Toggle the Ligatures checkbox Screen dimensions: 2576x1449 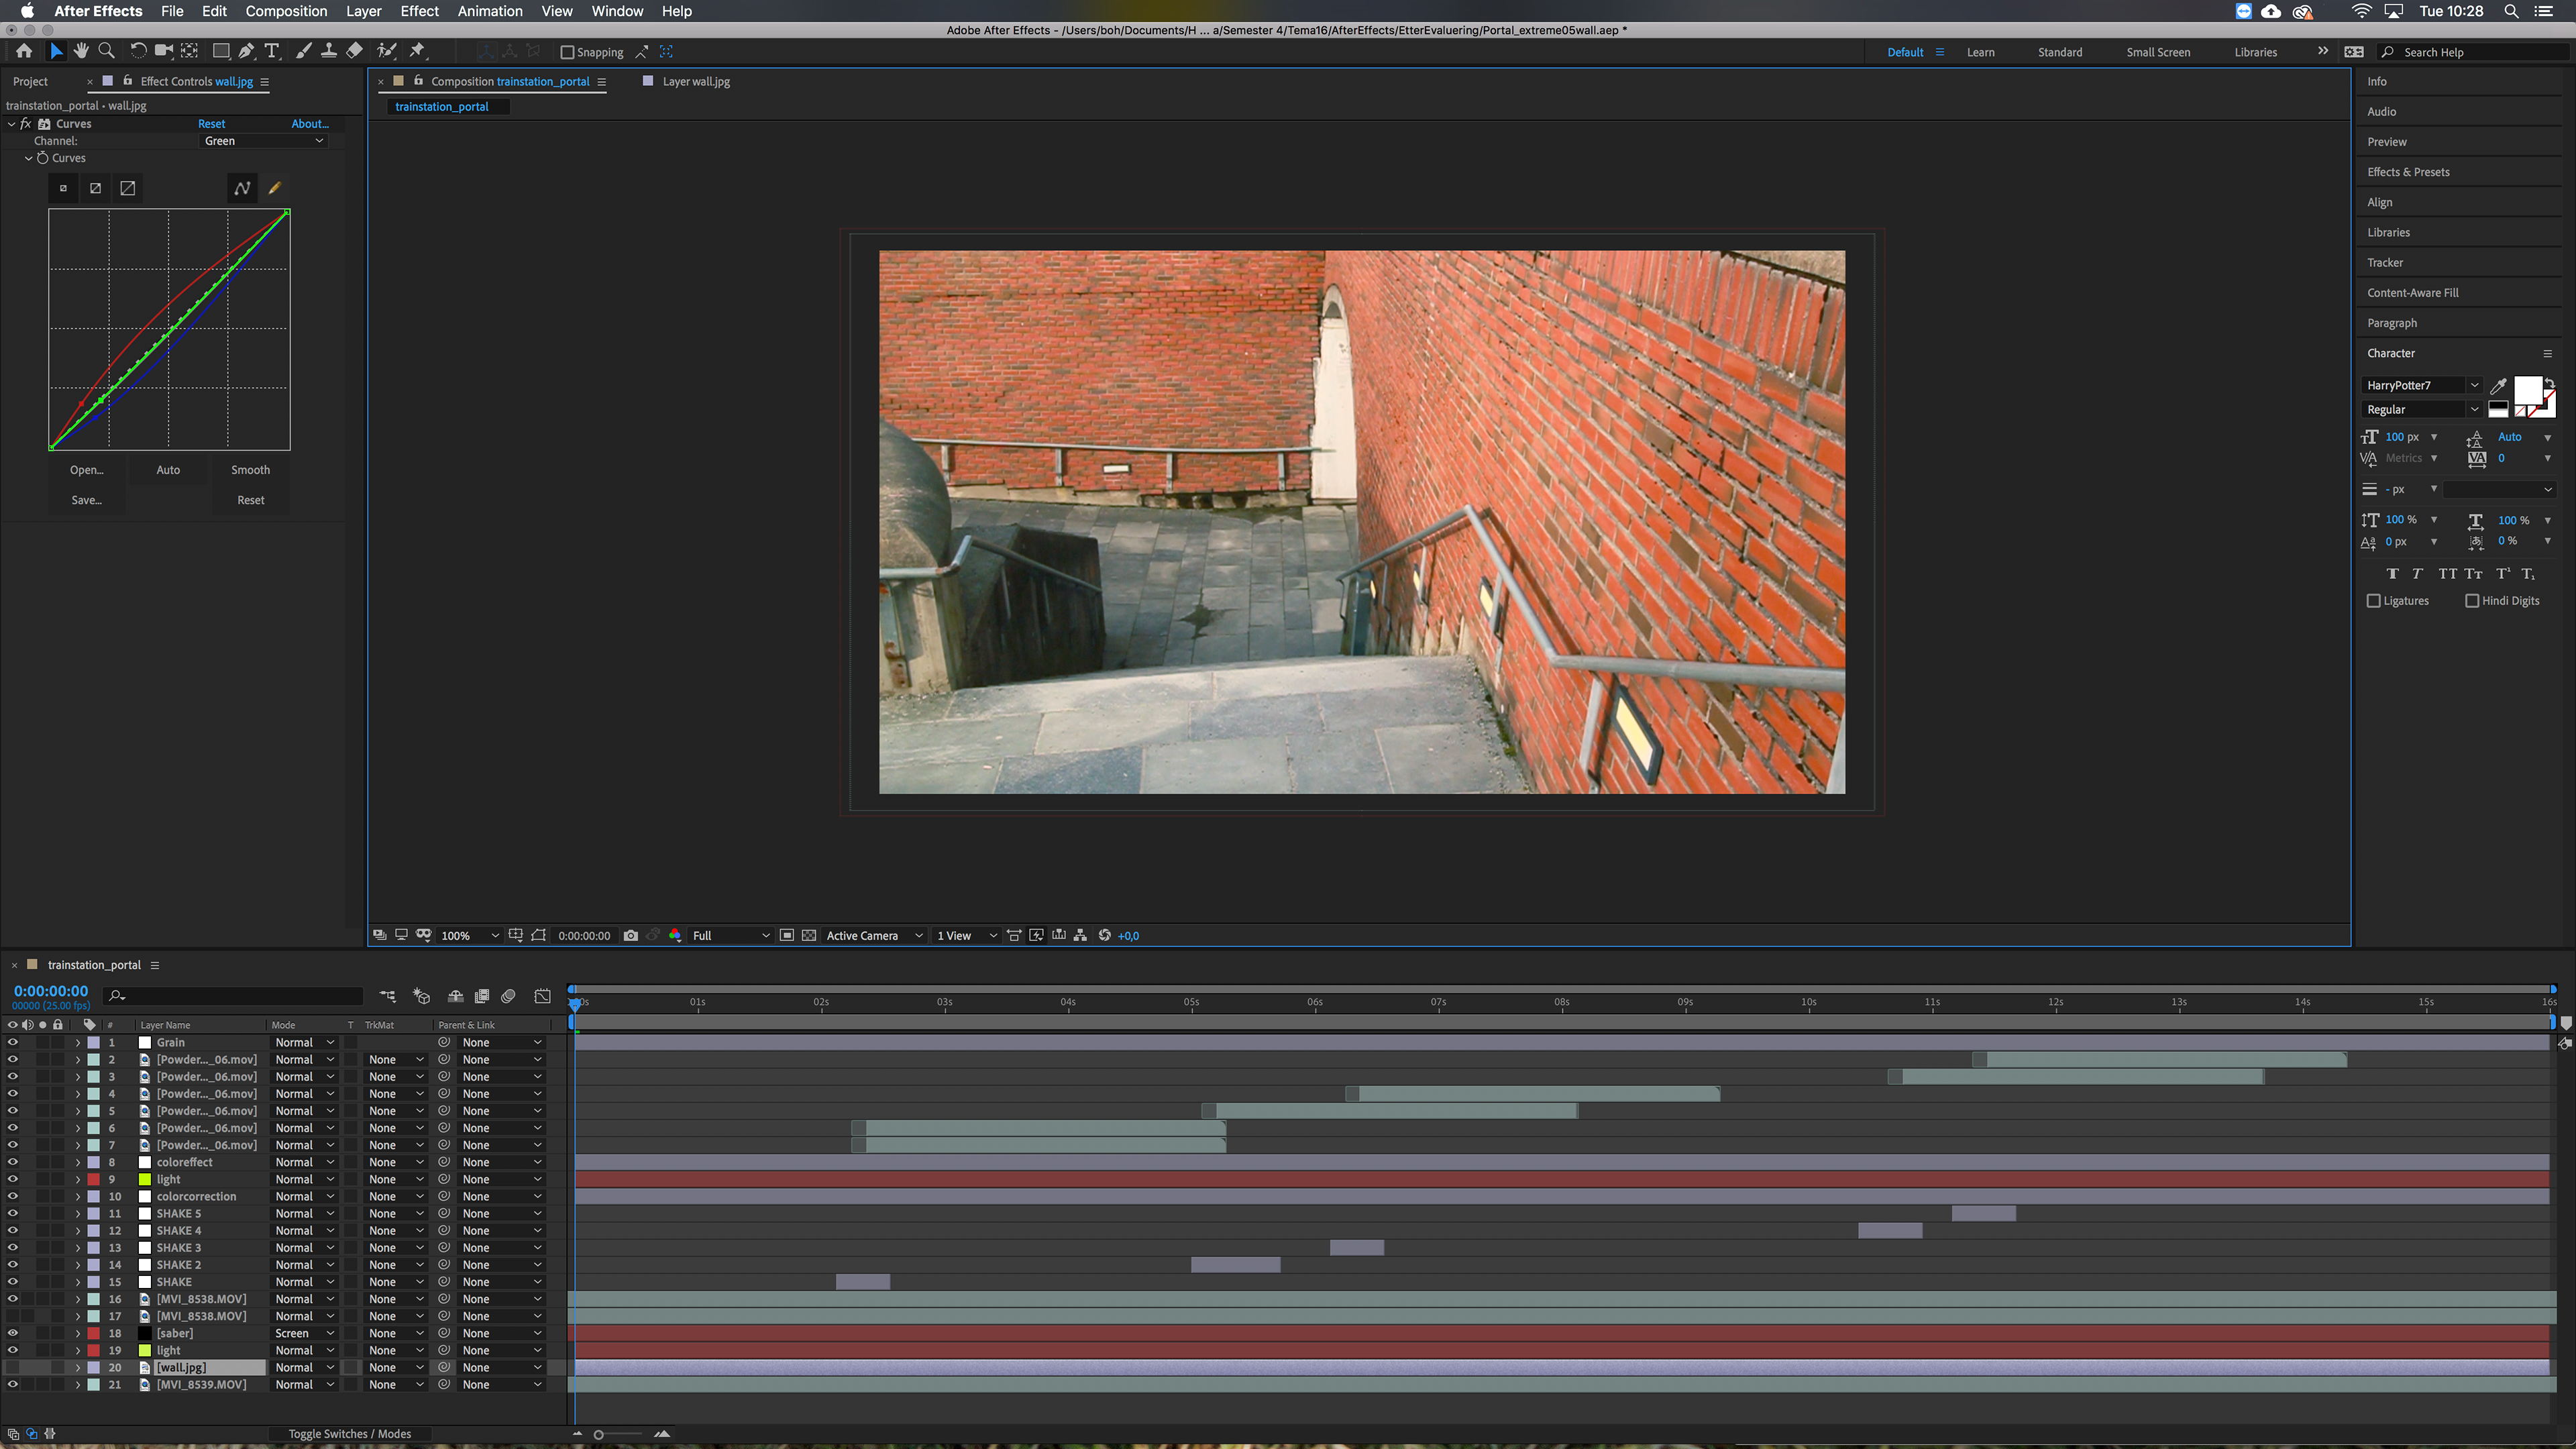[x=2373, y=601]
